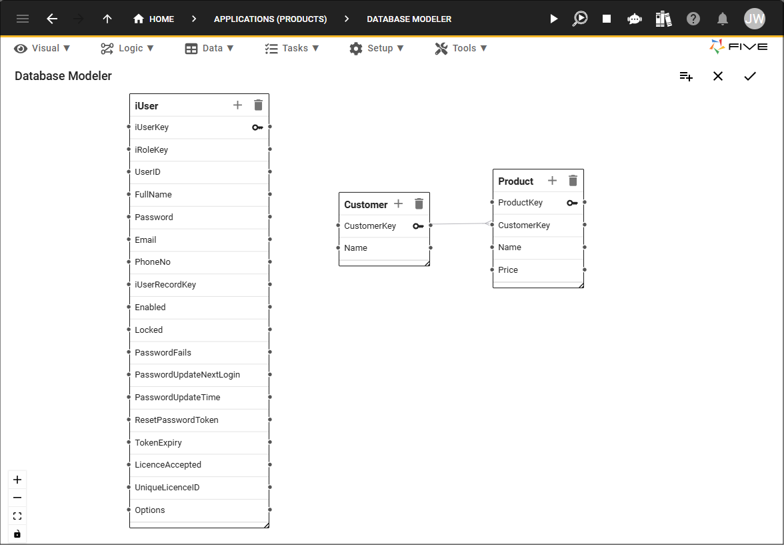Viewport: 784px width, 545px height.
Task: Open the documentation books icon
Action: (x=663, y=19)
